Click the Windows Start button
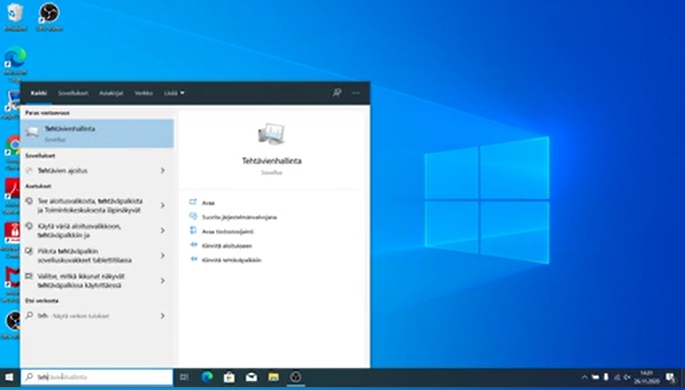The height and width of the screenshot is (390, 685). point(9,377)
